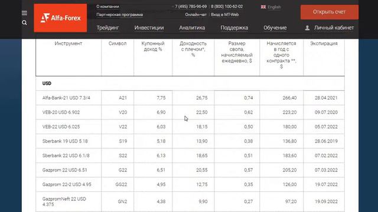The width and height of the screenshot is (378, 212).
Task: Select the Sberbank 19 USD 5.18 instrument
Action: (x=65, y=141)
